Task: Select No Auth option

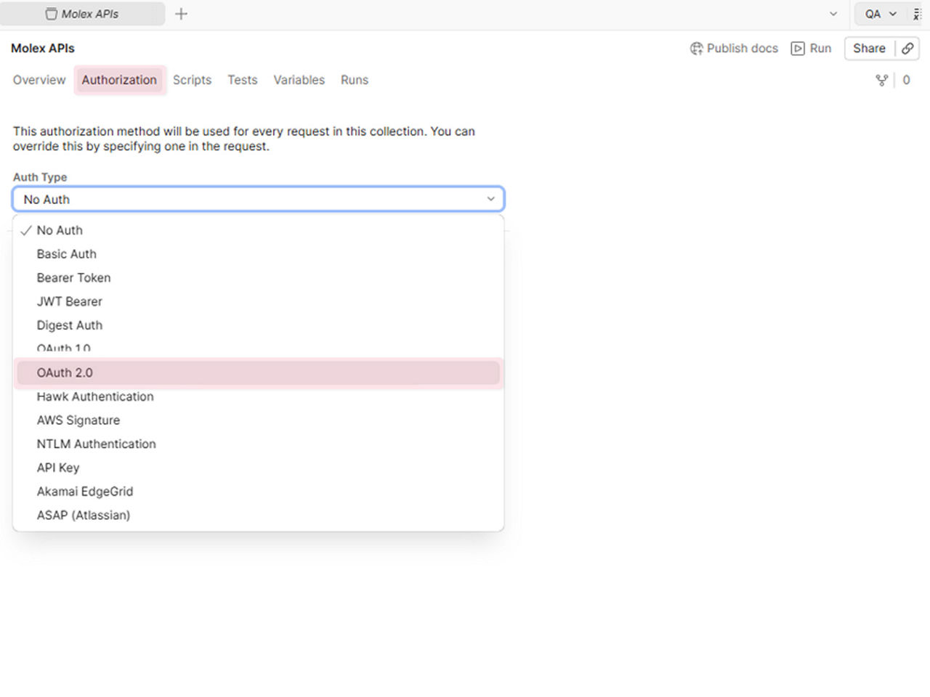Action: pyautogui.click(x=259, y=230)
